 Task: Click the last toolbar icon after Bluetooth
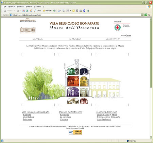(88, 11)
